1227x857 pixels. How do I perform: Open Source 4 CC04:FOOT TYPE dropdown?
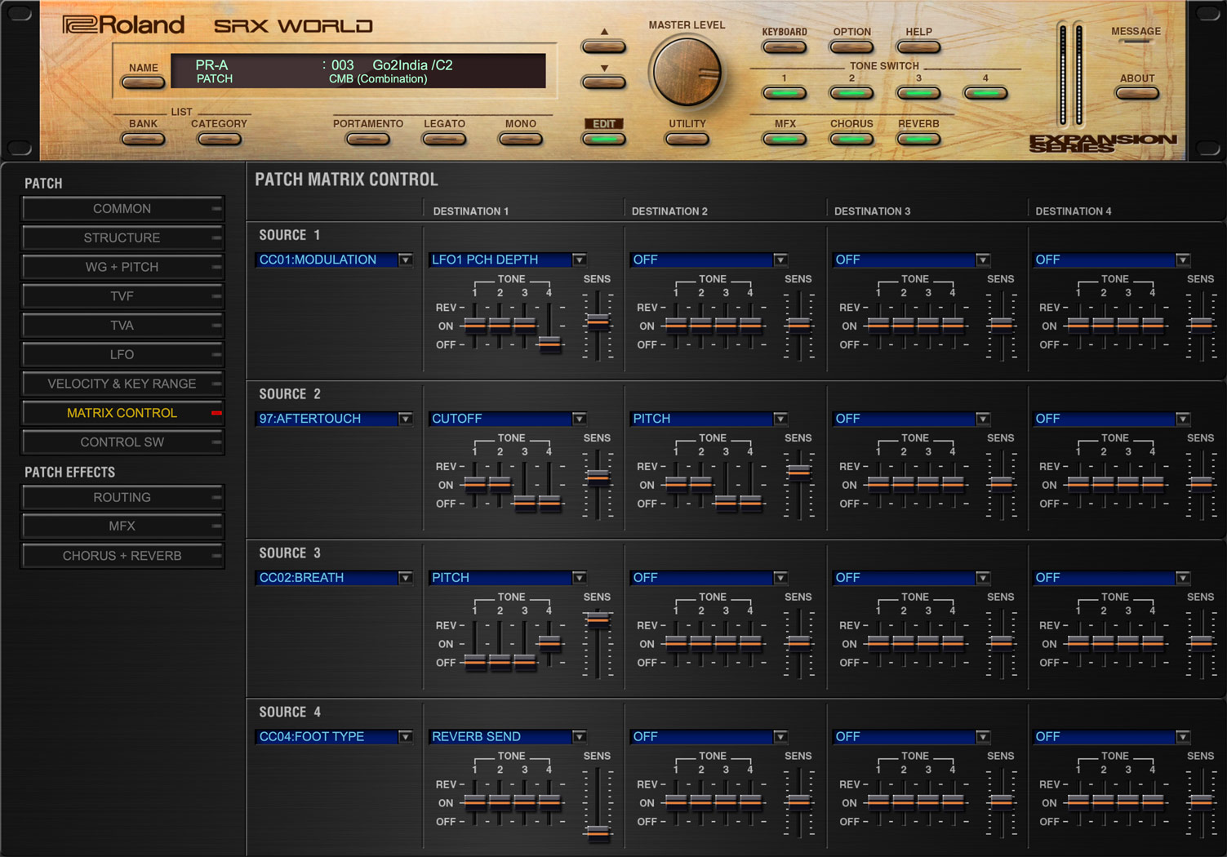(335, 737)
